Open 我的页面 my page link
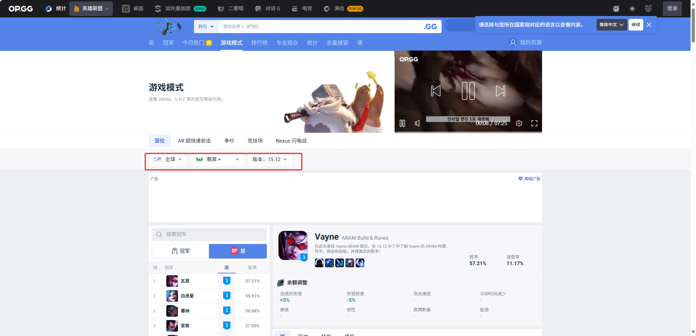The image size is (696, 336). 525,43
